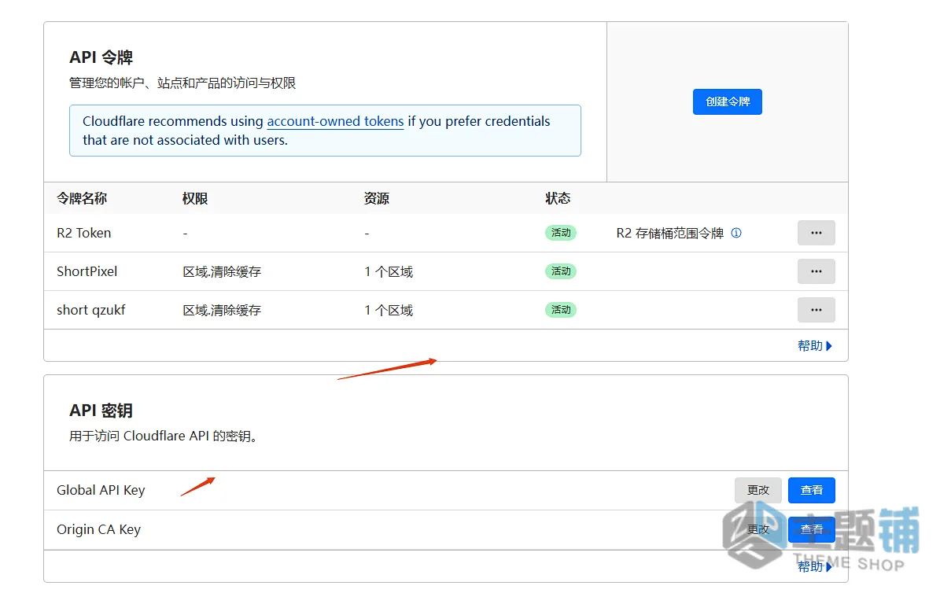
Task: Click the 创建令牌 button
Action: (727, 102)
